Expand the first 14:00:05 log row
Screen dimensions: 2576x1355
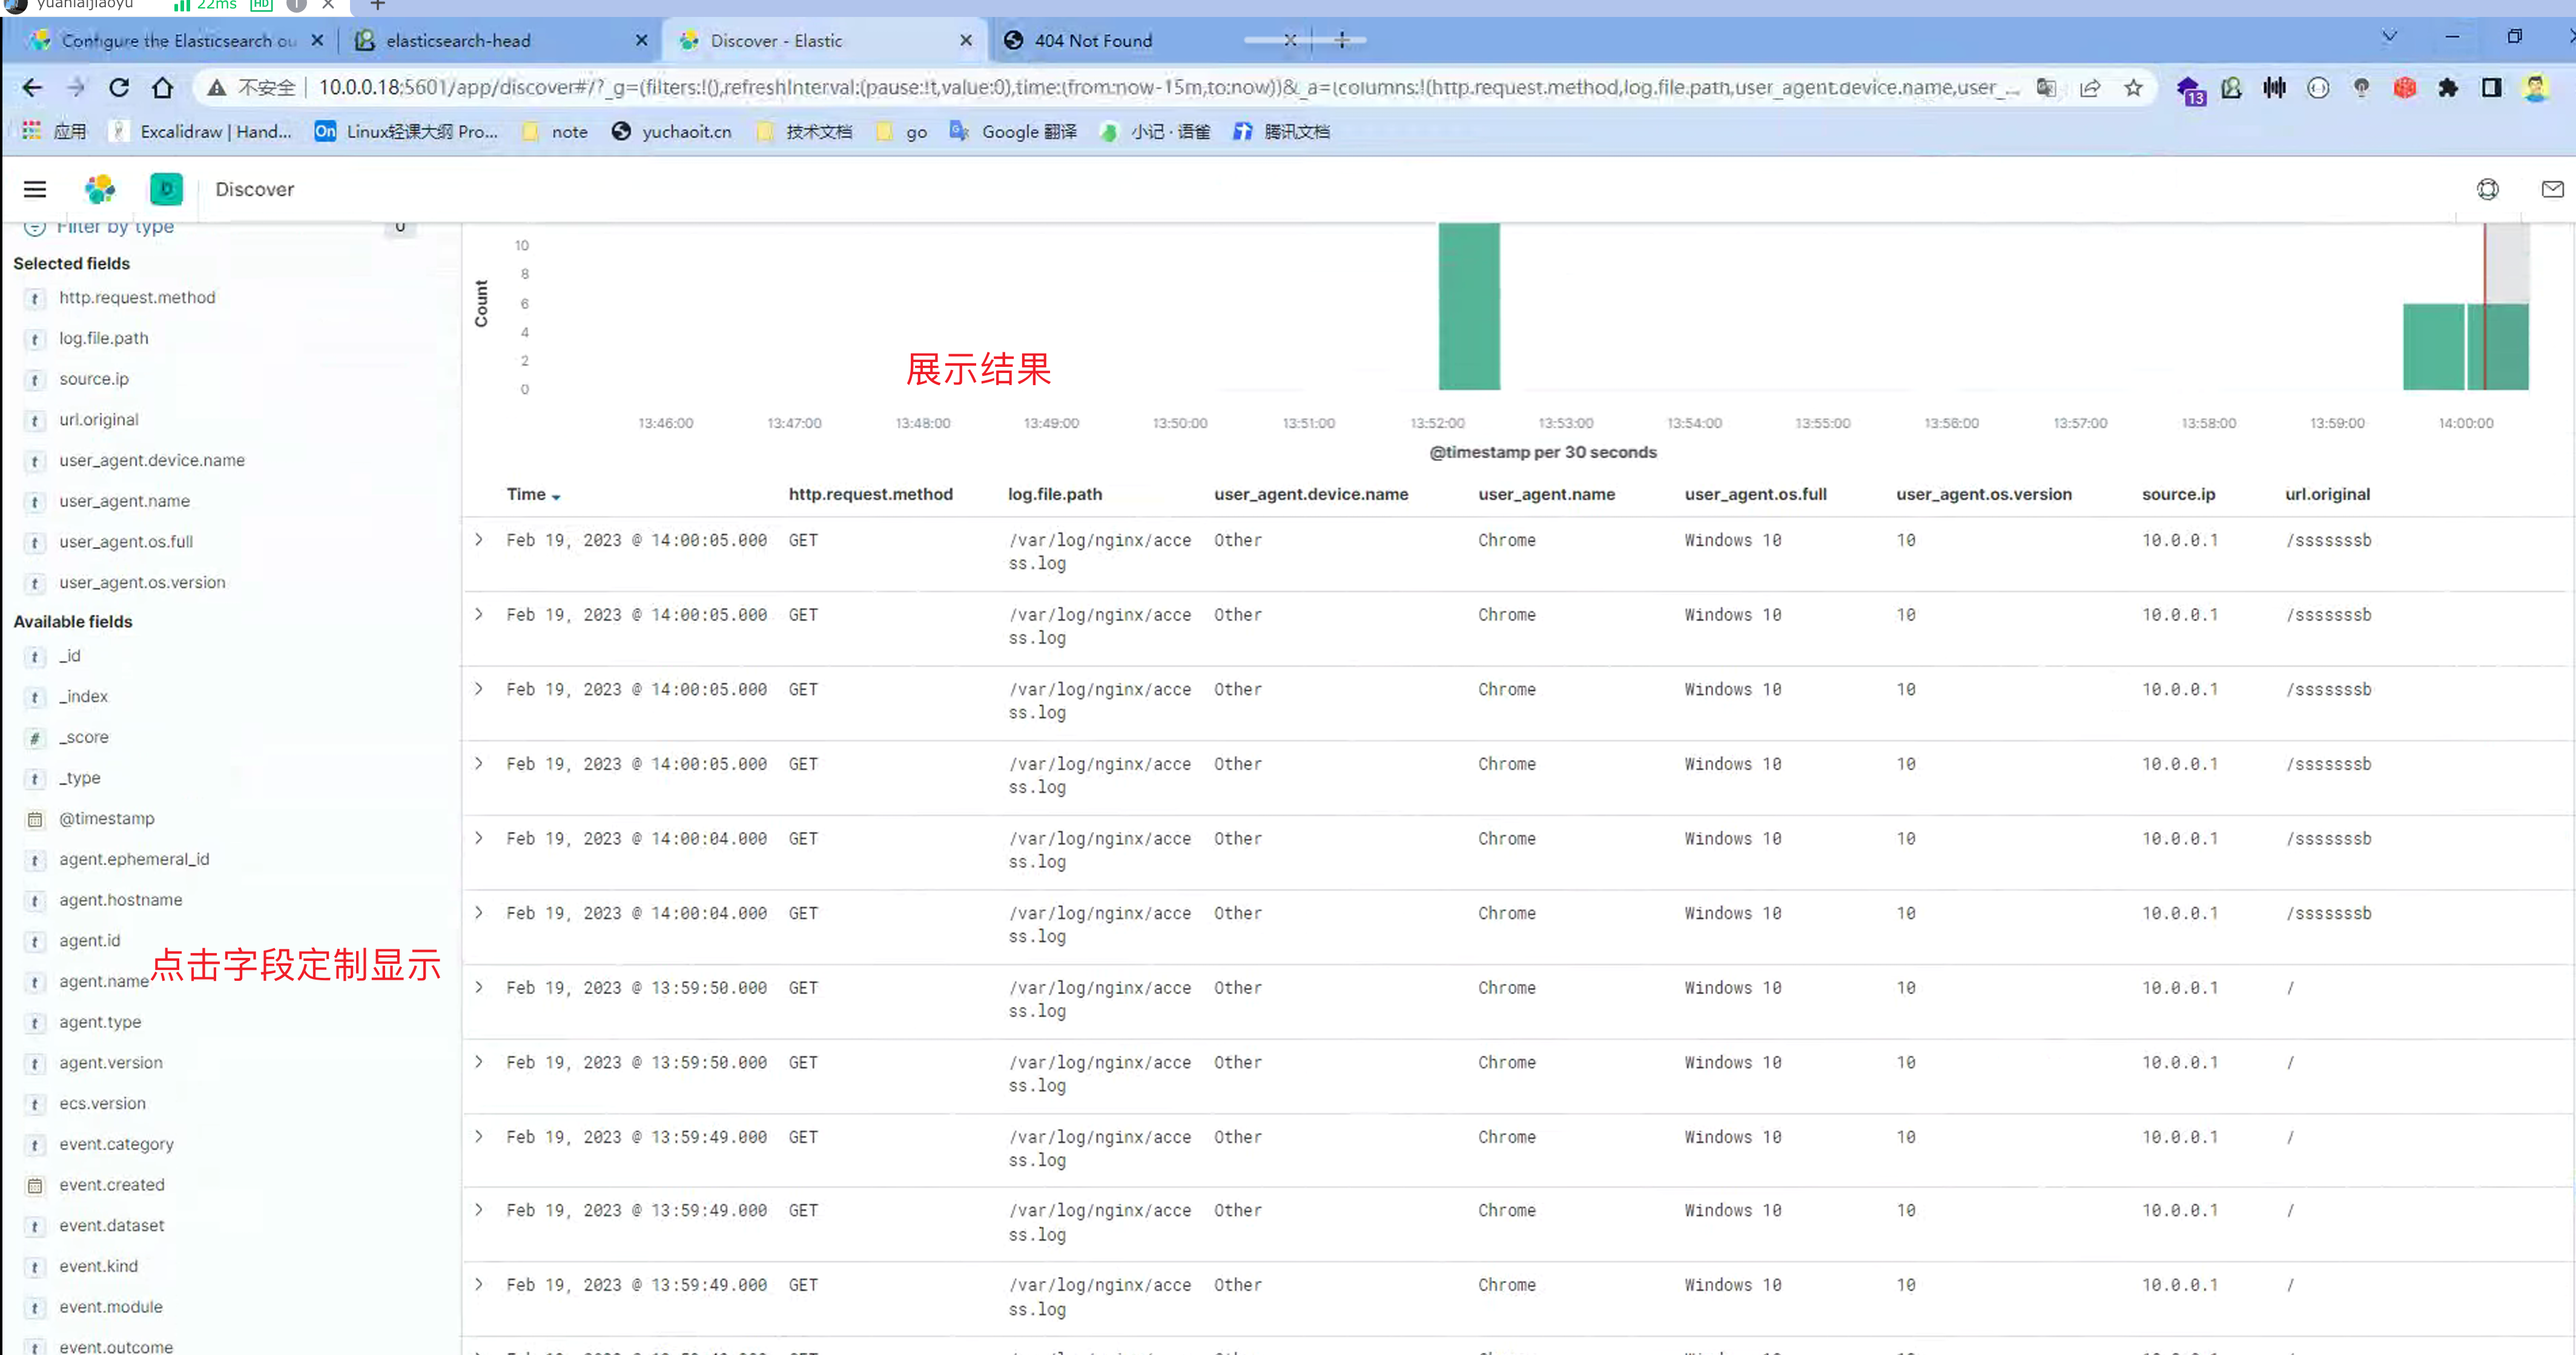479,540
